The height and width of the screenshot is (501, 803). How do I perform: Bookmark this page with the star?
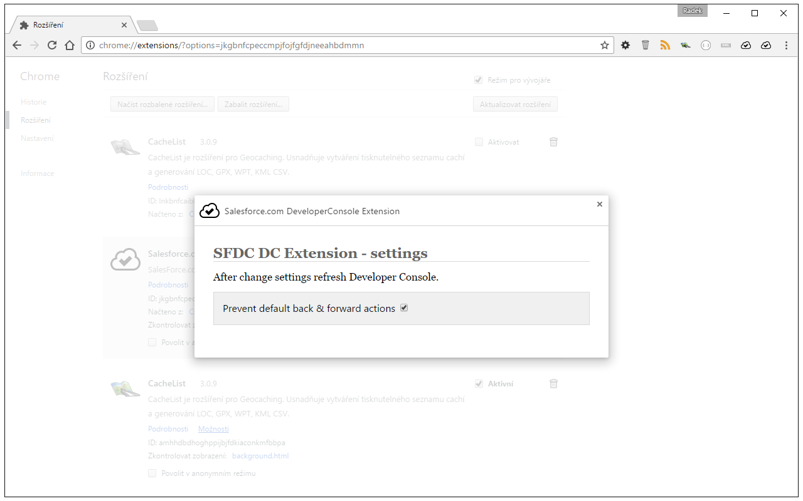(x=605, y=45)
